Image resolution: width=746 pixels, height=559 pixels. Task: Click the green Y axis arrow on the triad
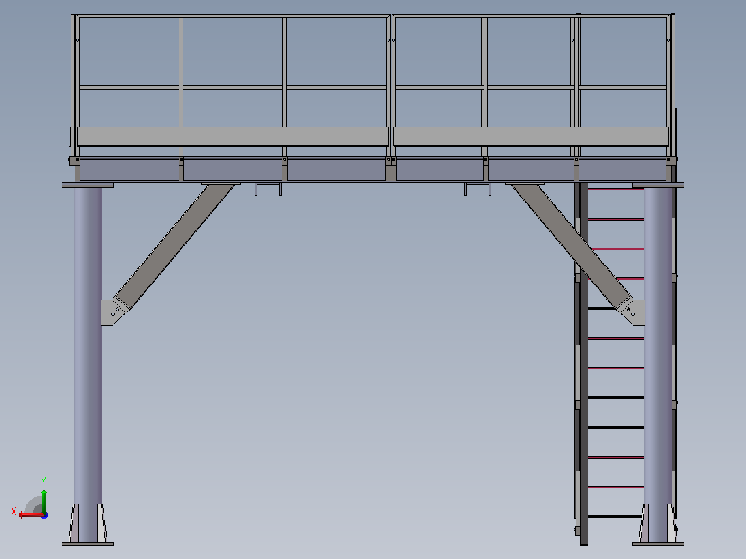pos(44,500)
